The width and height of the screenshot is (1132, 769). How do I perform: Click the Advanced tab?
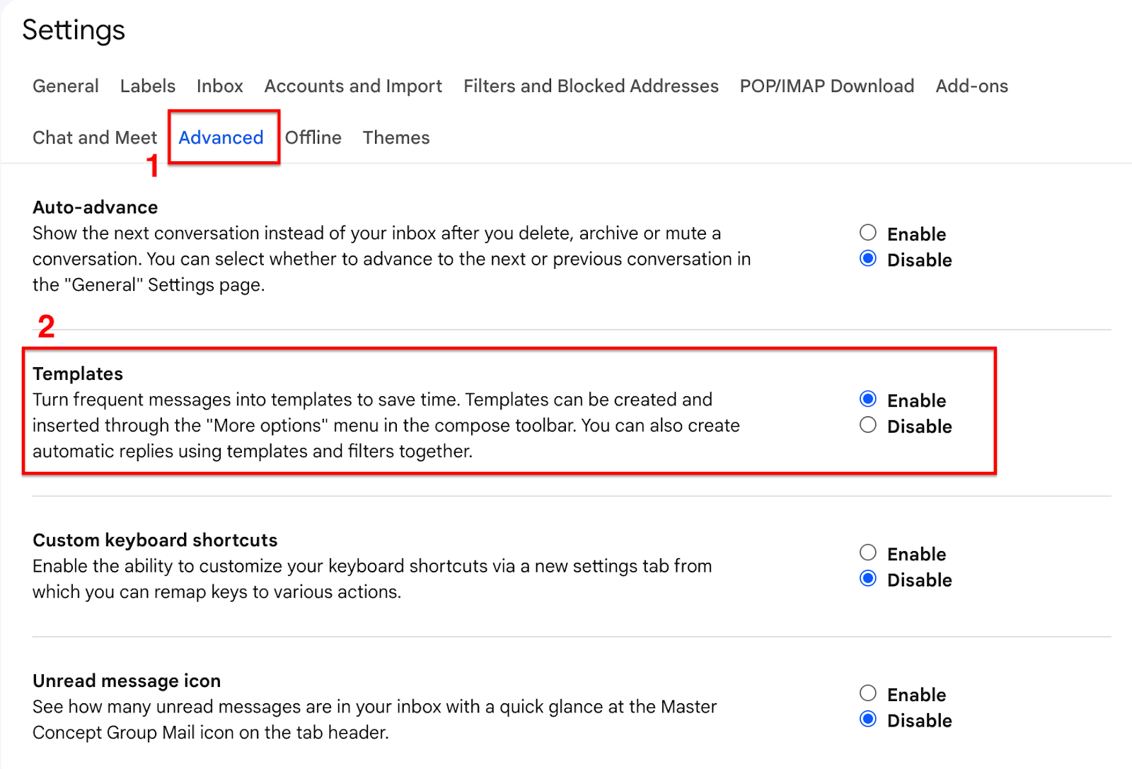coord(221,137)
